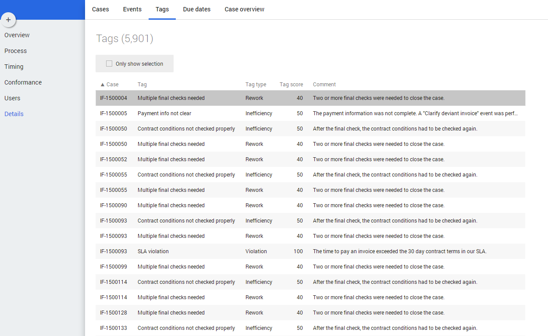Select the Tags tab
548x336 pixels.
tap(162, 9)
